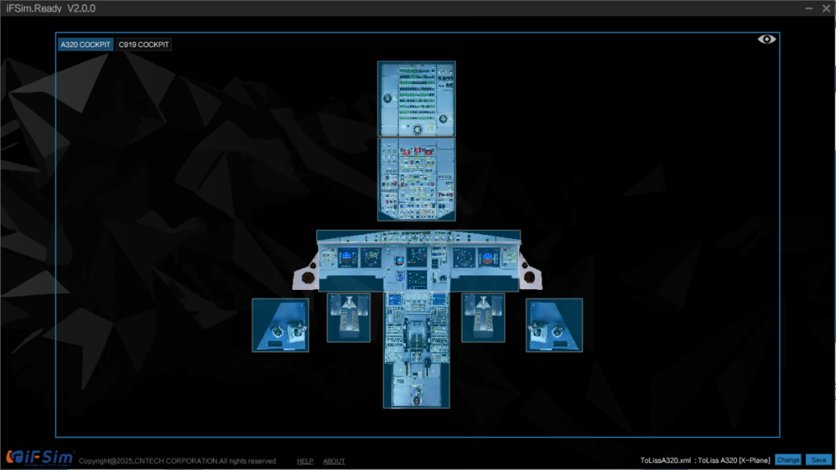Close the iFSim.Ready window
The height and width of the screenshot is (470, 836).
pos(827,8)
